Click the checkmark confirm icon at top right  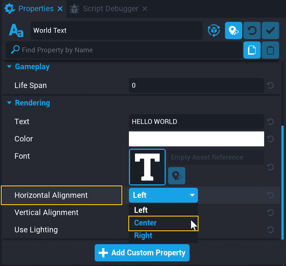[x=270, y=30]
